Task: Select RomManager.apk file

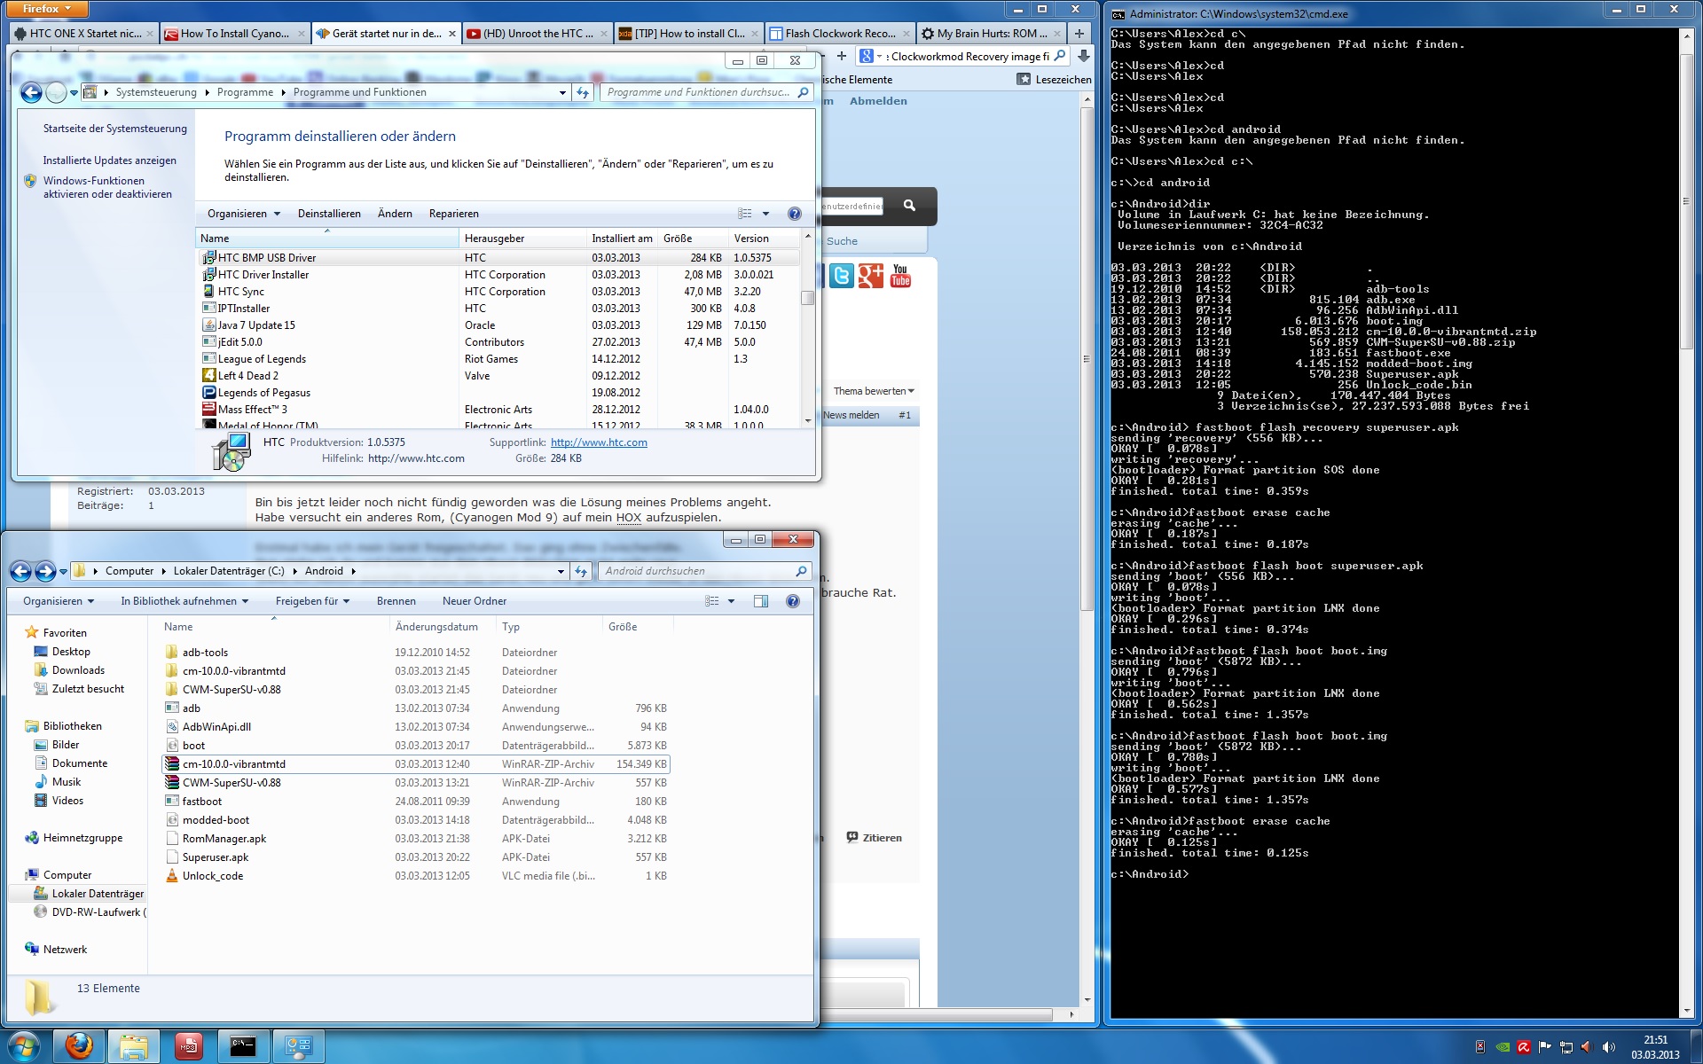Action: [415, 839]
